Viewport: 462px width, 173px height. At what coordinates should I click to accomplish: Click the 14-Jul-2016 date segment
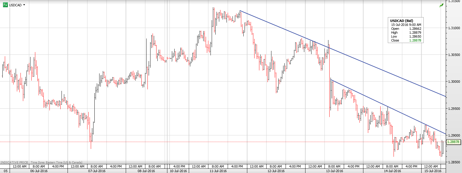coord(392,171)
